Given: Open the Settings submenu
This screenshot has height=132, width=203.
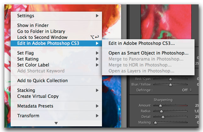Looking at the screenshot, I should pos(56,16).
